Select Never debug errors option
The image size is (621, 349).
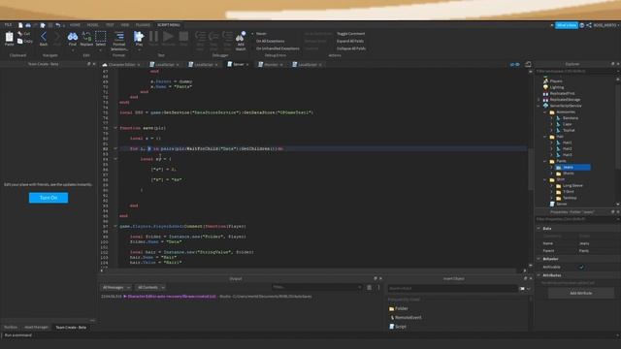pyautogui.click(x=261, y=34)
